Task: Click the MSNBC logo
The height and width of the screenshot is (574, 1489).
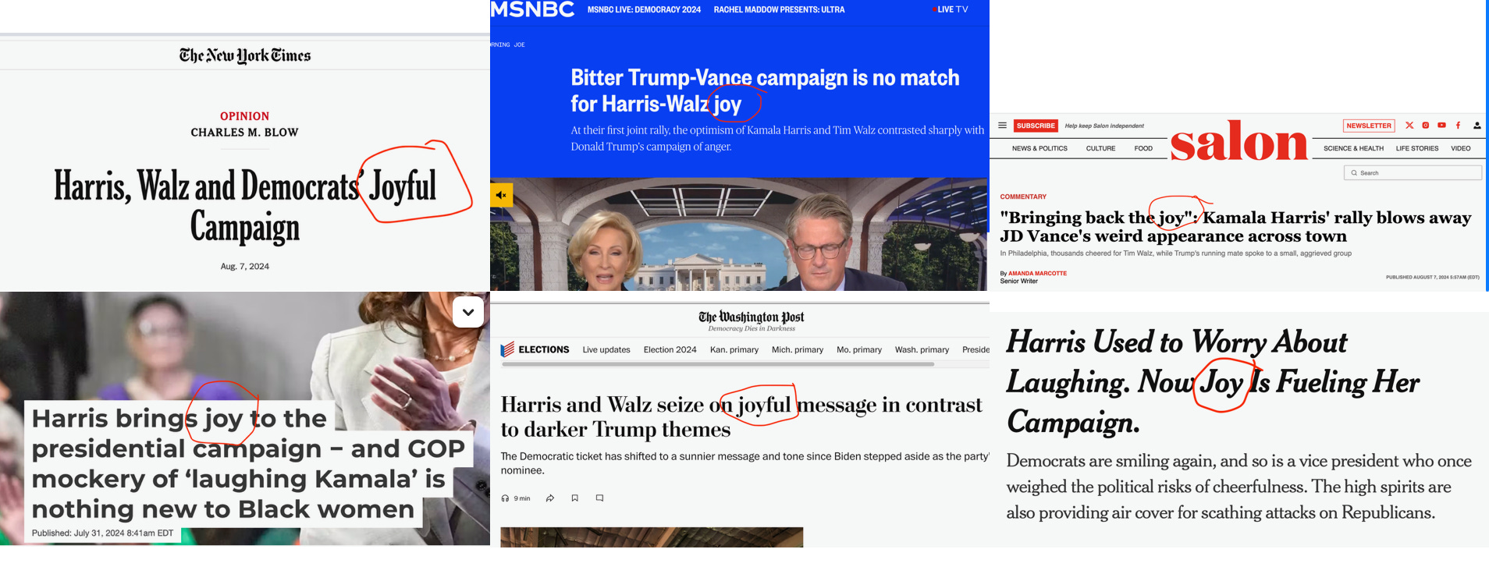Action: pos(532,9)
